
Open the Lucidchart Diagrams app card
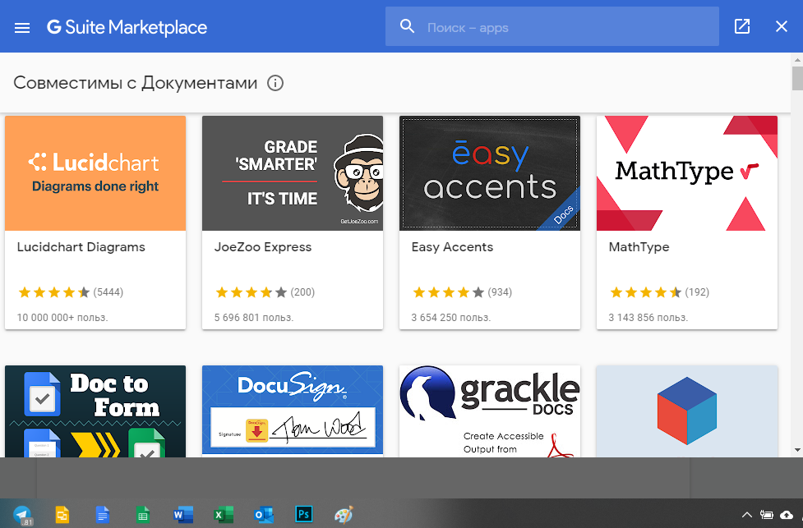95,222
